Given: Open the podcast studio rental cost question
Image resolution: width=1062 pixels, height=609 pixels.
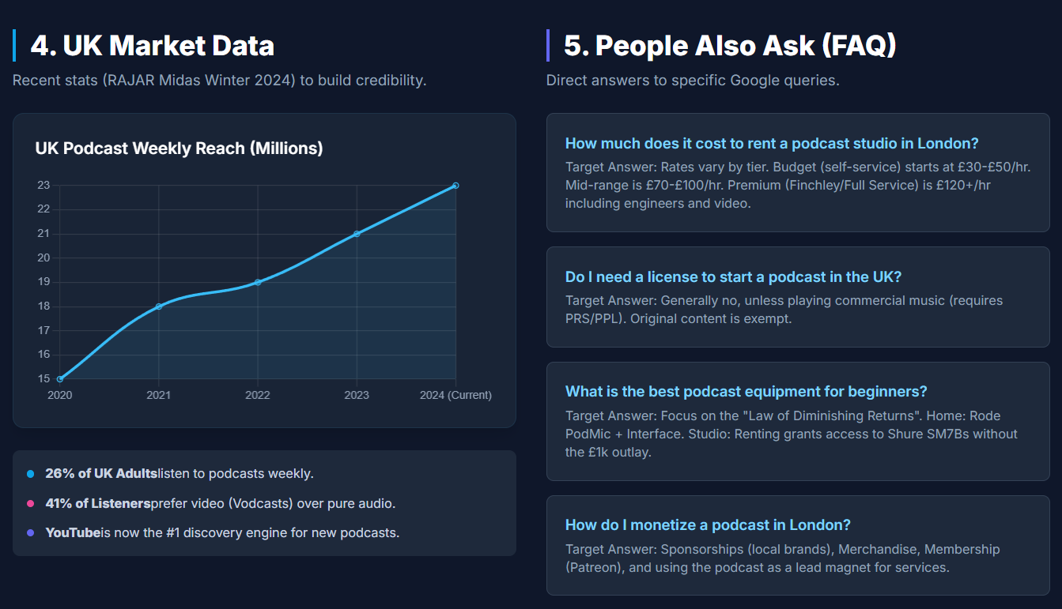Looking at the screenshot, I should 772,143.
